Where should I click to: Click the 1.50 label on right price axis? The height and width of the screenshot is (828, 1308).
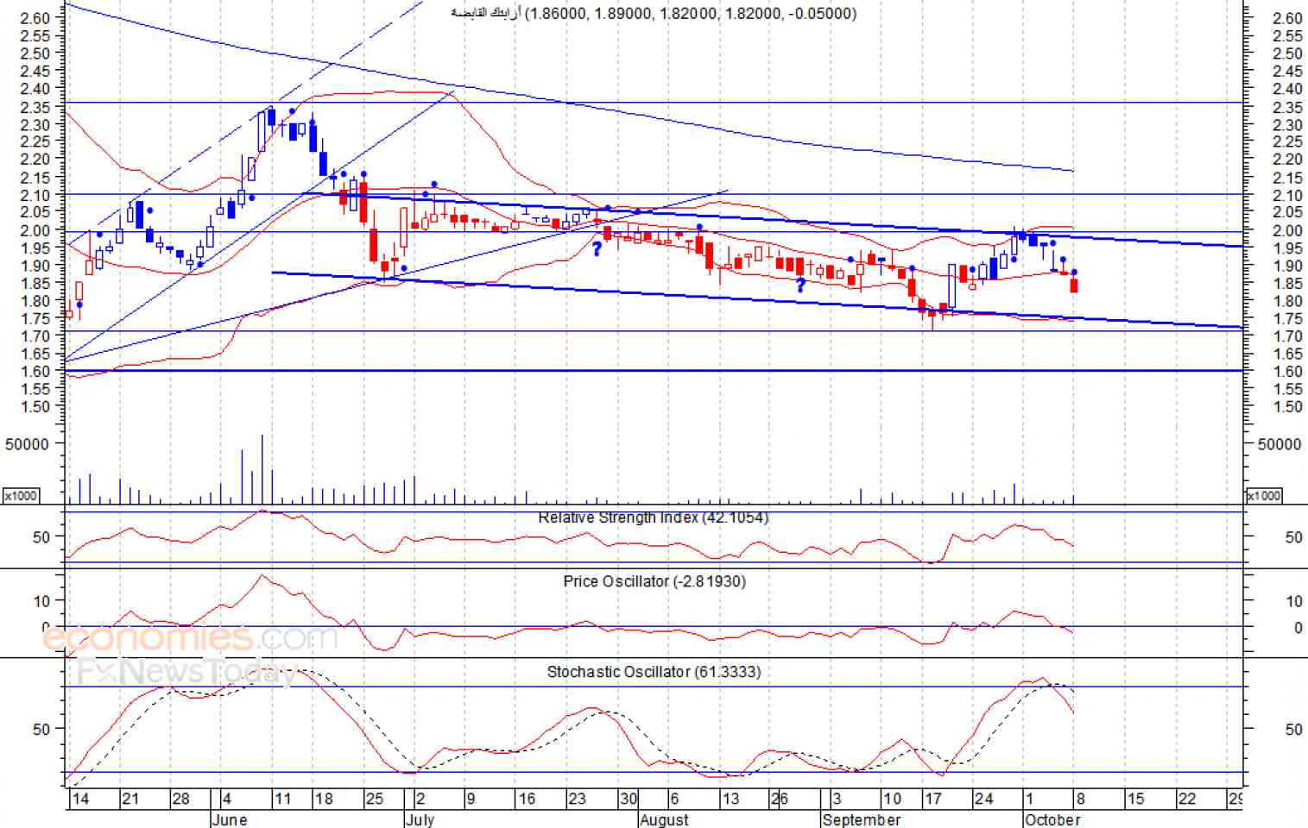pos(1287,407)
